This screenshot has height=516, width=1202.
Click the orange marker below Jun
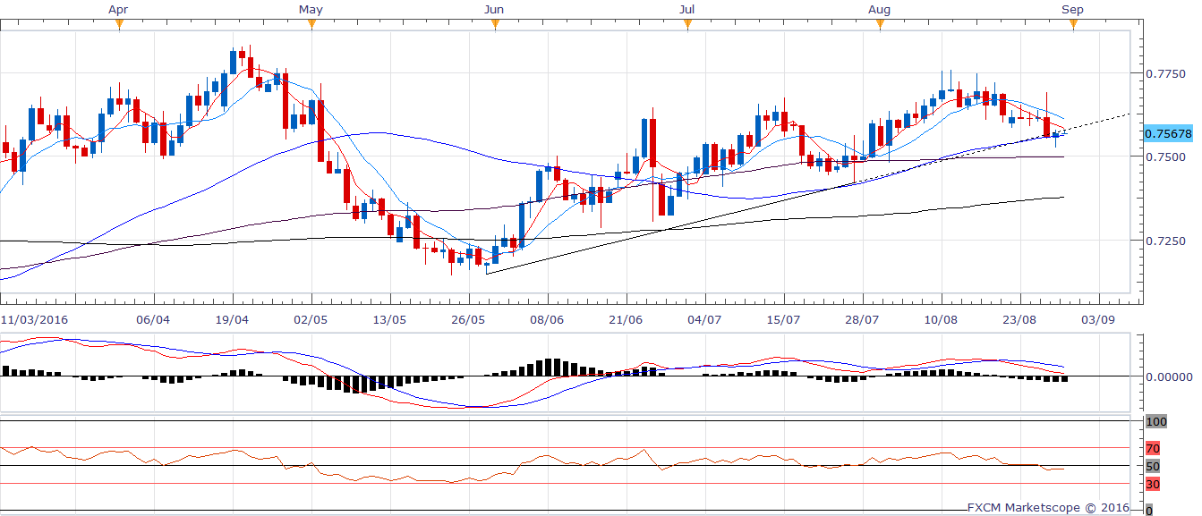click(x=495, y=24)
